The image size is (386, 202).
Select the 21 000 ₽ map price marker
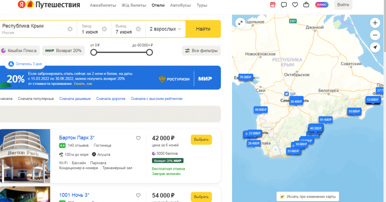point(255,134)
